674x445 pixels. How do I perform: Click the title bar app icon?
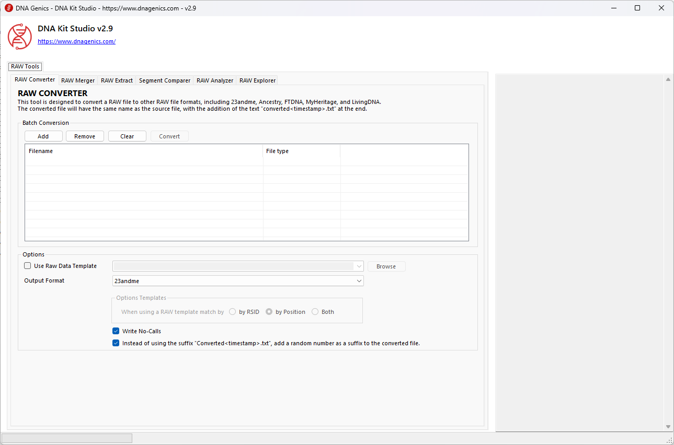8,8
